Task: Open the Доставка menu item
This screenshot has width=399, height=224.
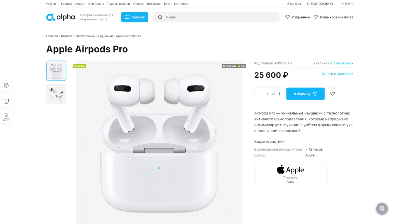Action: 154,4
